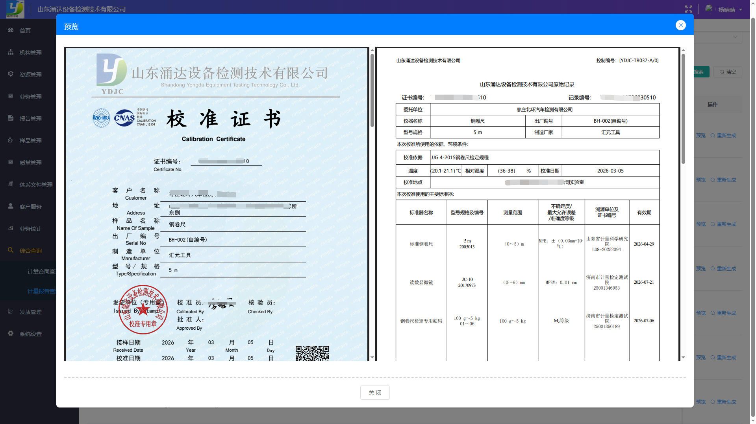Open 机构管理 from the sidebar icon
This screenshot has width=756, height=424.
pyautogui.click(x=11, y=52)
